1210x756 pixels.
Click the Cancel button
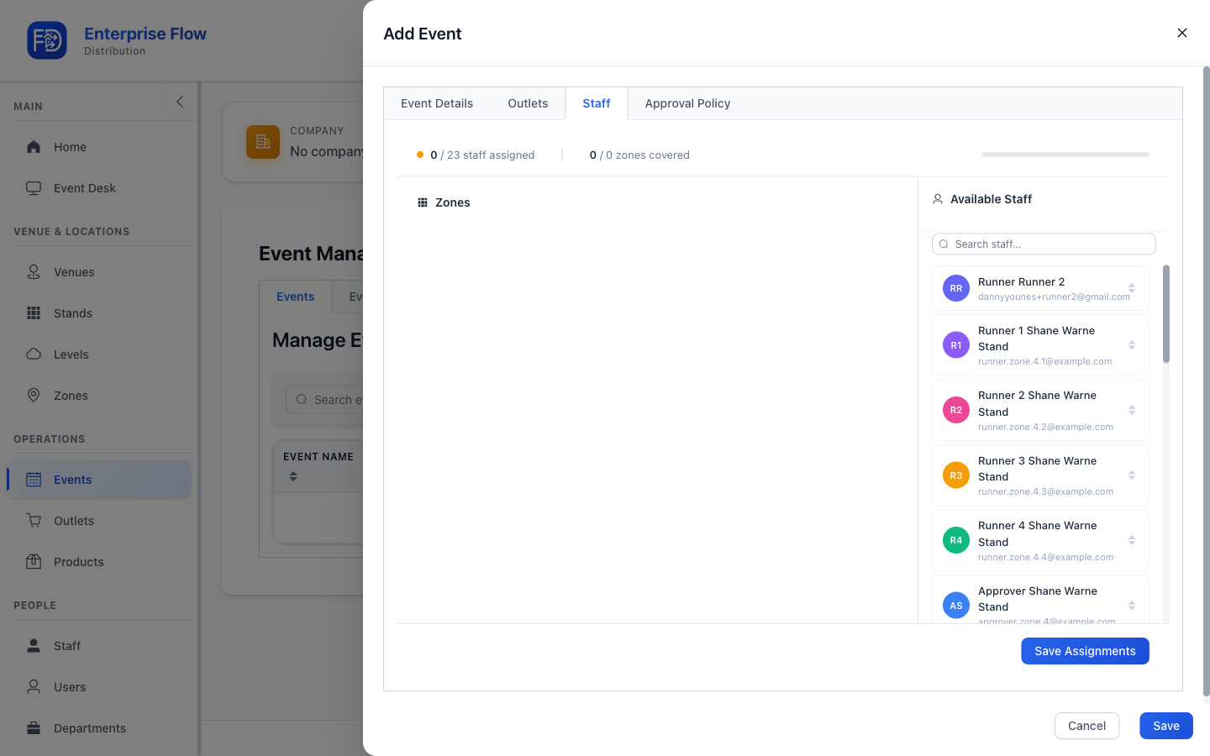(x=1086, y=726)
